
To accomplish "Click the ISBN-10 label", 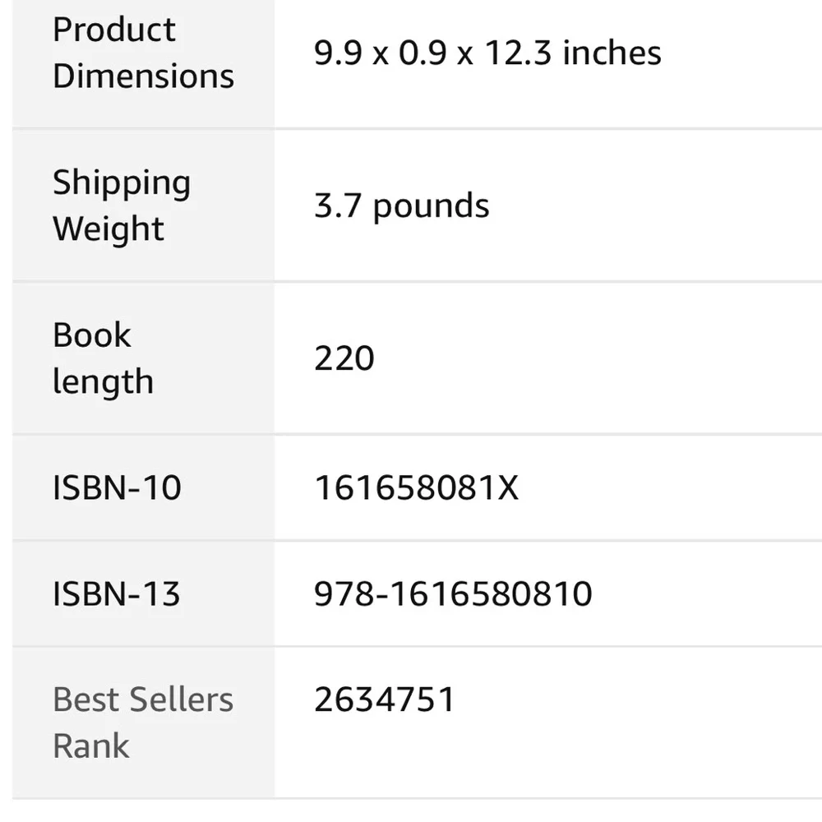I will [117, 487].
